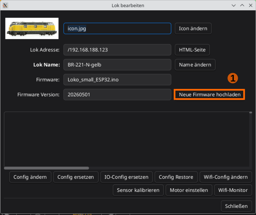Viewport: 256px width, 215px height.
Task: Choose Config ersetzen
Action: 76,177
